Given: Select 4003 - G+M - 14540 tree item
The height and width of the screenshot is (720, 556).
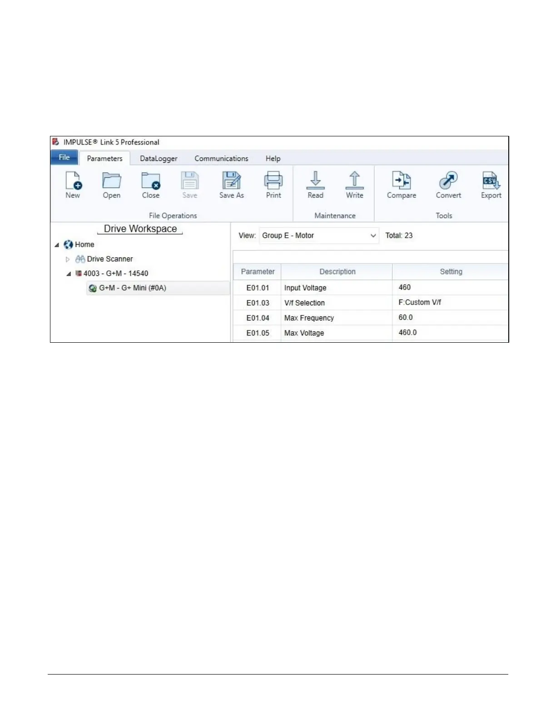Looking at the screenshot, I should pos(116,273).
